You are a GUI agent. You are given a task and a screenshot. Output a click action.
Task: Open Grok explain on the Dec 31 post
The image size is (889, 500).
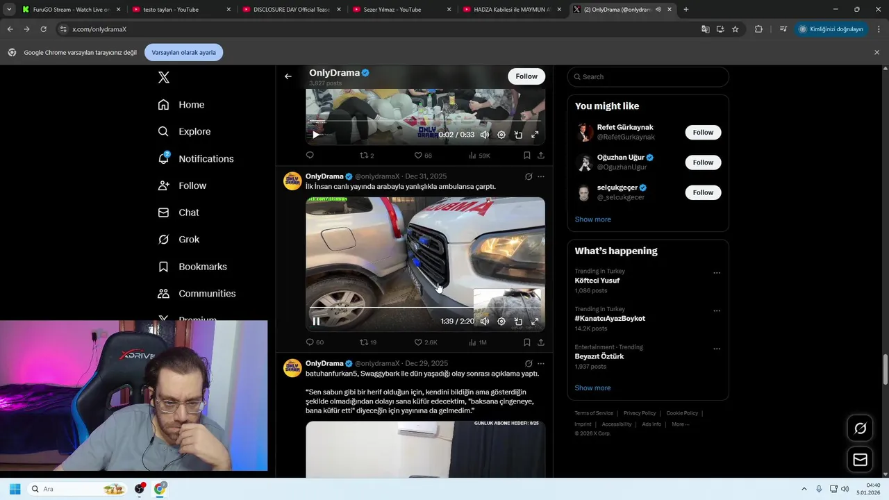click(529, 177)
